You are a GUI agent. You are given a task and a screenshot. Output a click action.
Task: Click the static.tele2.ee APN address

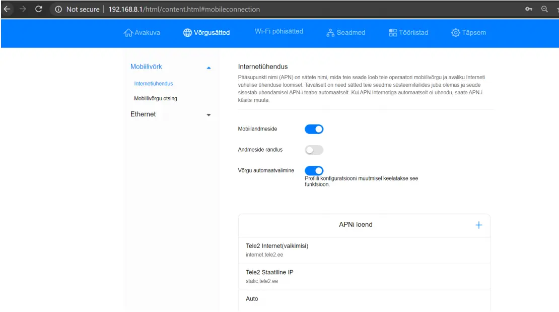(x=262, y=281)
